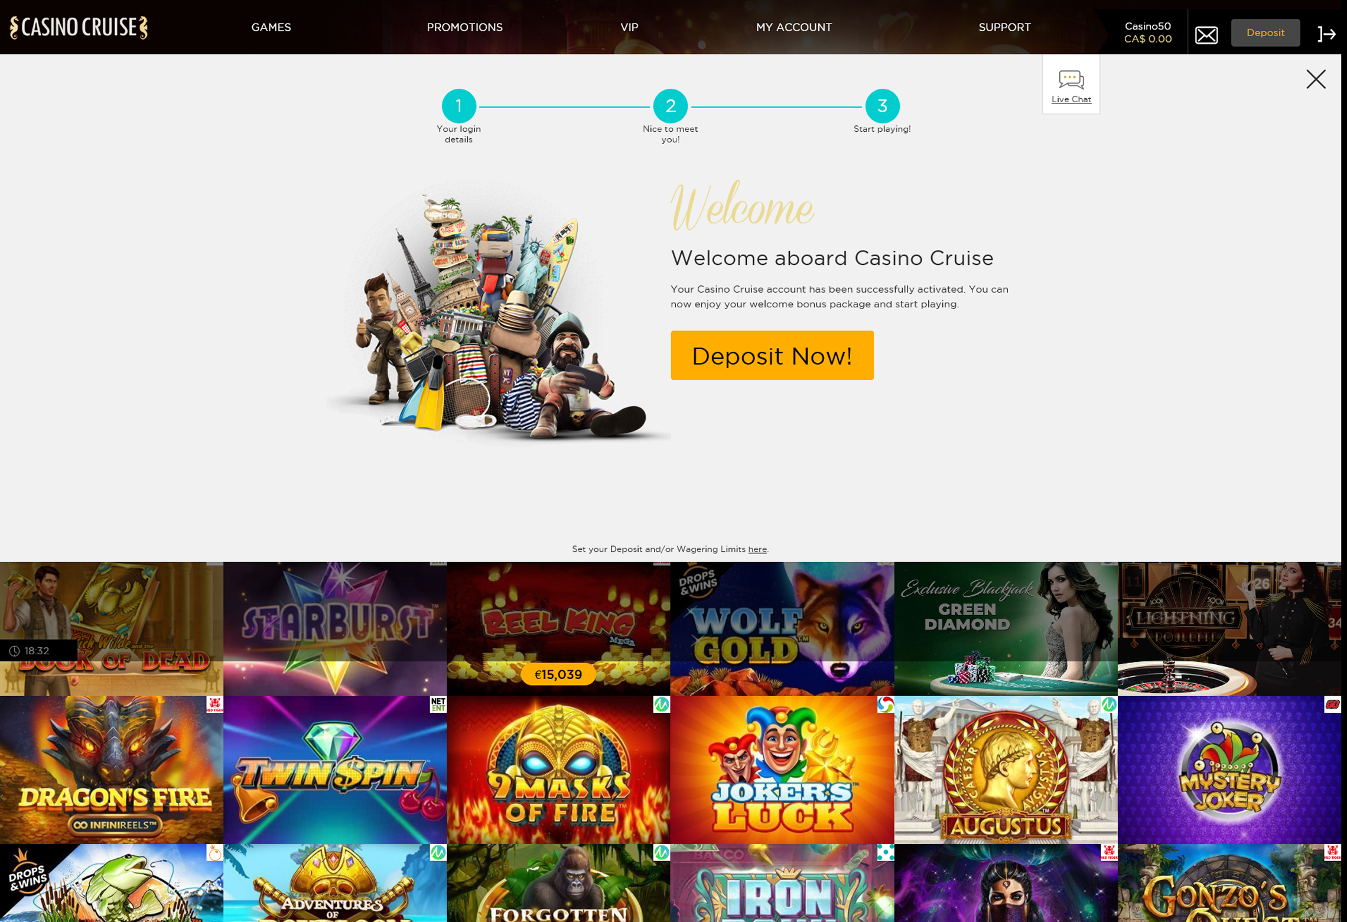Click the logout arrow icon
1347x922 pixels.
point(1326,34)
